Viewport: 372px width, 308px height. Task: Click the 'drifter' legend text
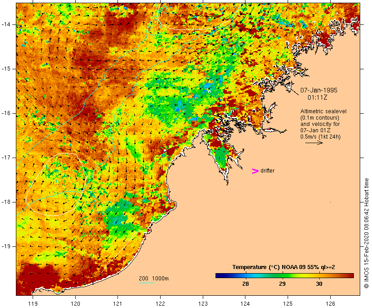[x=267, y=171]
